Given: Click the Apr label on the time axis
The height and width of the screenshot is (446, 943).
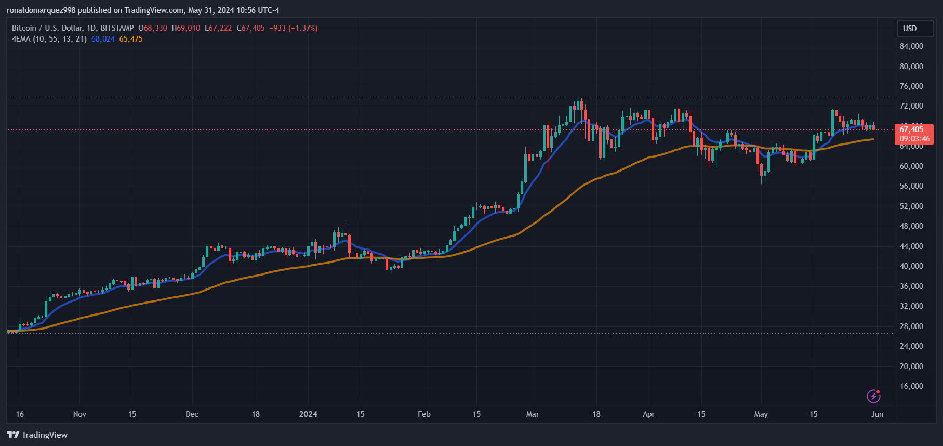Looking at the screenshot, I should point(648,414).
